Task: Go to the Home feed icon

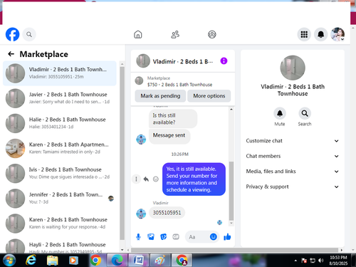Action: (x=138, y=34)
